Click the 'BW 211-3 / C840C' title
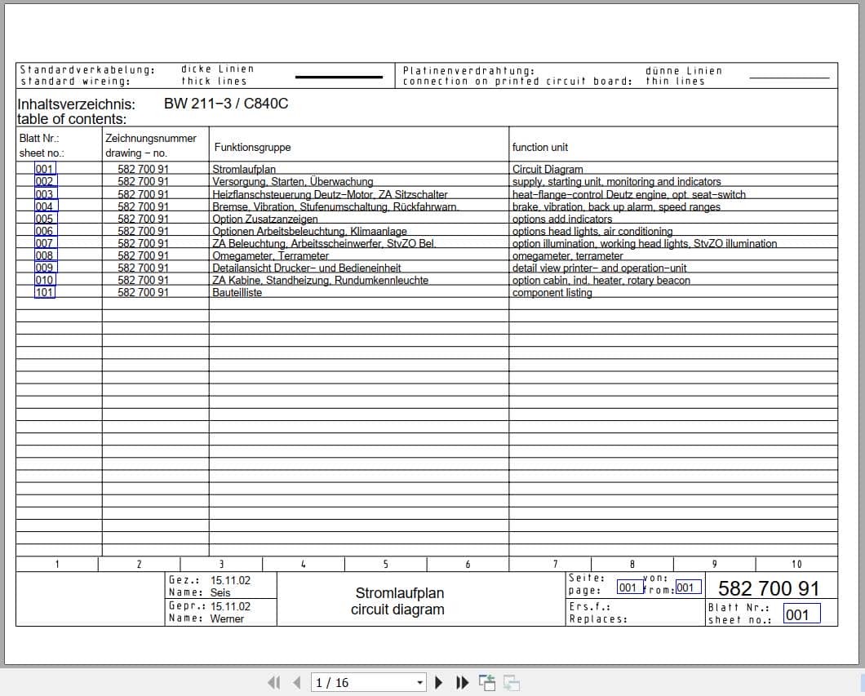This screenshot has width=865, height=696. (226, 104)
